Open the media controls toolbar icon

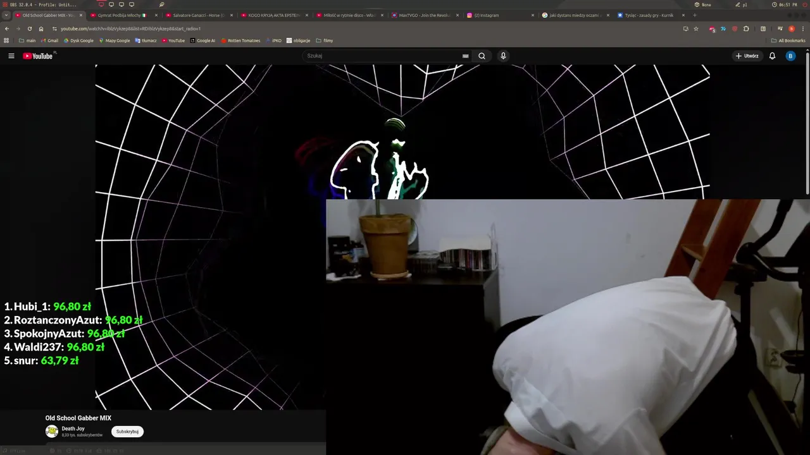[x=780, y=28]
